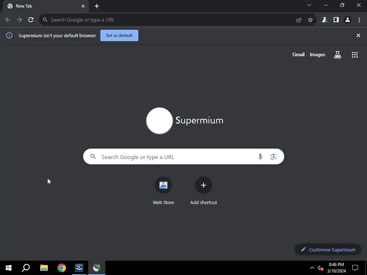Screen dimensions: 367x275
Task: Click the Search Google or type a URL box on page
Action: pos(184,156)
